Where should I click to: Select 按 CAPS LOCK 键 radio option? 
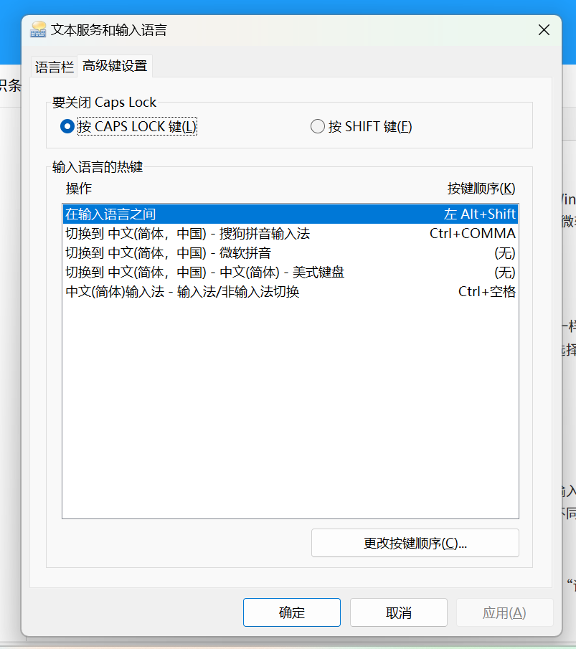(x=128, y=127)
